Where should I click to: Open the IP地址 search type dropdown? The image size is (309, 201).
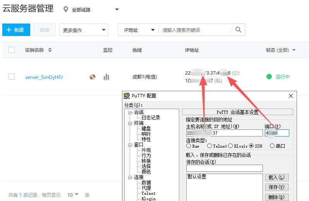pos(138,30)
